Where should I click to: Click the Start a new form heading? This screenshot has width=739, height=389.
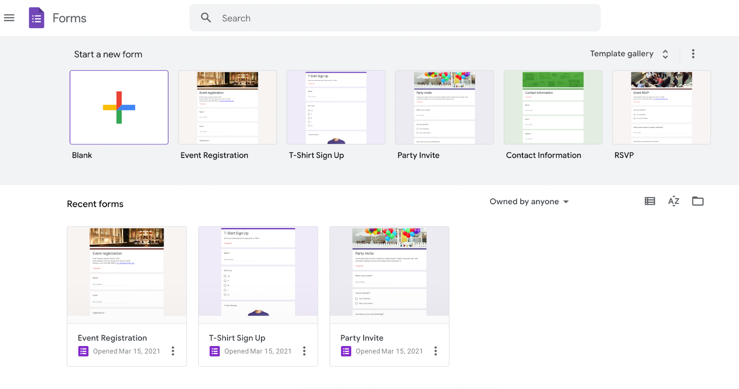click(108, 54)
